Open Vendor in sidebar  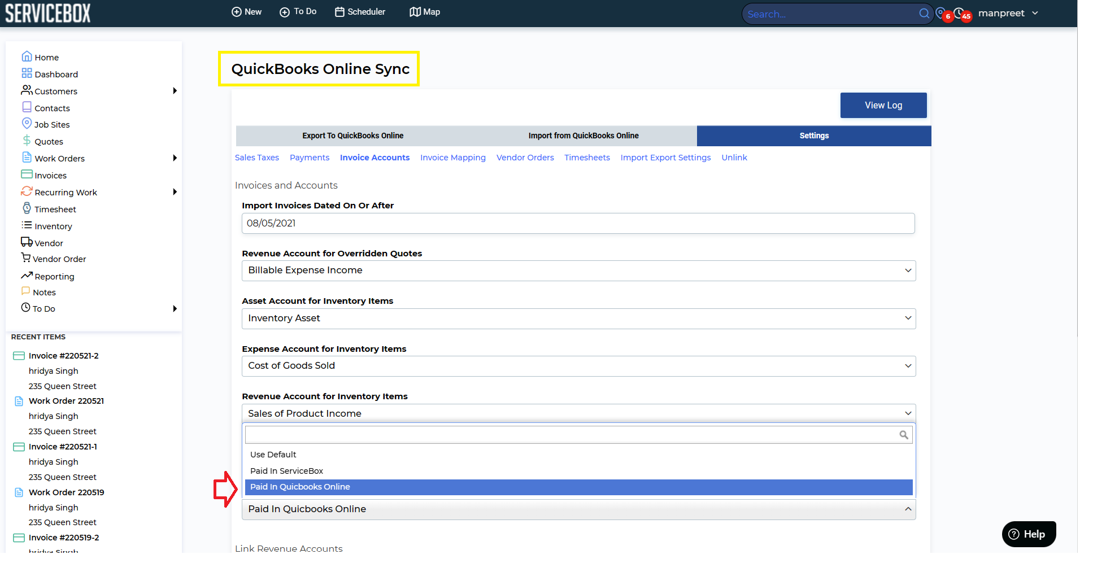[x=42, y=243]
